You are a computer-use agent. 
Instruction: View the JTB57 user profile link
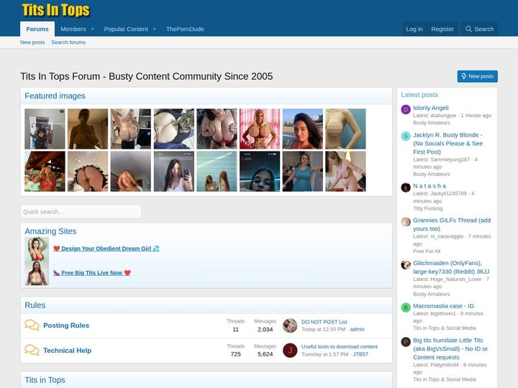360,354
